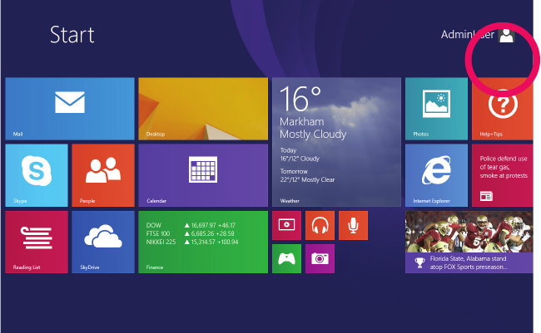541x333 pixels.
Task: Open the Reading List tile
Action: 37,242
